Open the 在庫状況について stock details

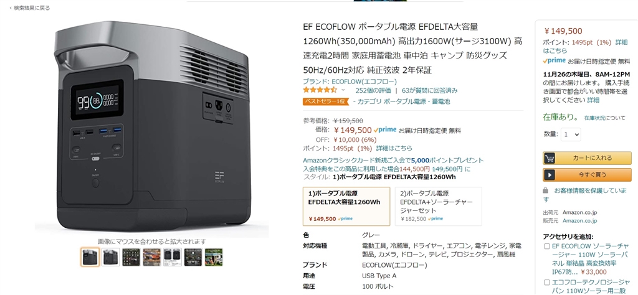pyautogui.click(x=604, y=118)
